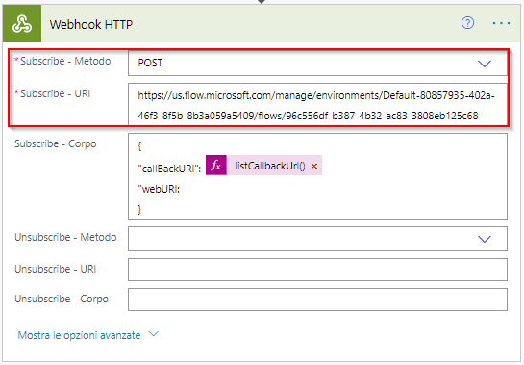The image size is (524, 365).
Task: Open the three-dot options menu
Action: [501, 23]
